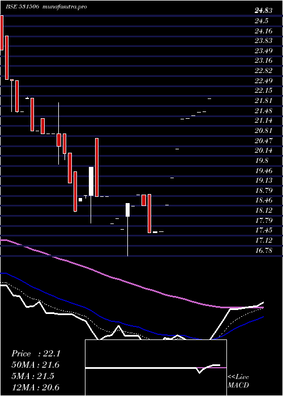Click the 24.5 price axis label
This screenshot has width=283, height=396.
(x=261, y=21)
